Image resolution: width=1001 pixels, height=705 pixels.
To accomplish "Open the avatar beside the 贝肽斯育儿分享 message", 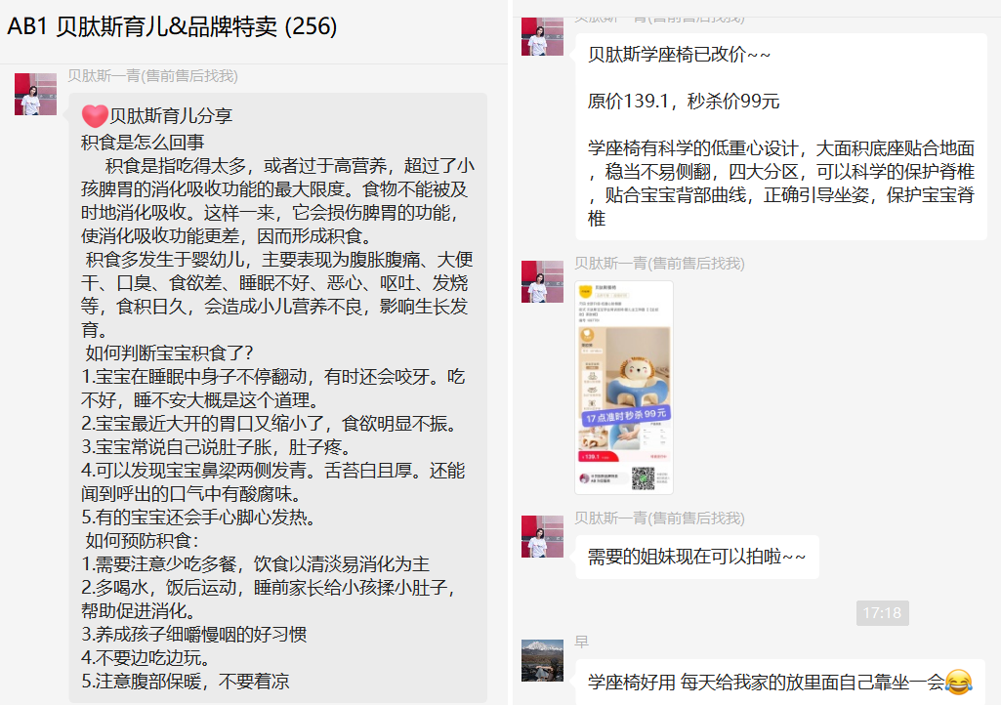I will tap(35, 94).
